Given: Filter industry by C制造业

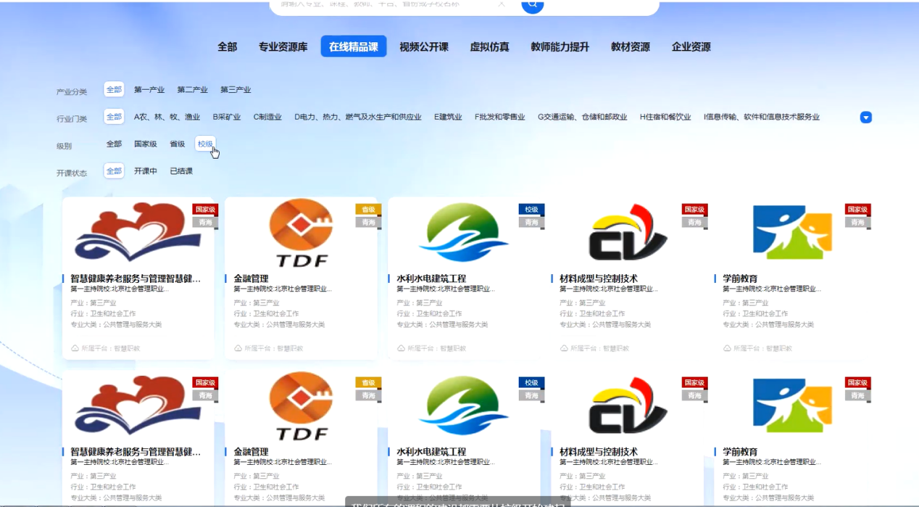Looking at the screenshot, I should pyautogui.click(x=267, y=117).
